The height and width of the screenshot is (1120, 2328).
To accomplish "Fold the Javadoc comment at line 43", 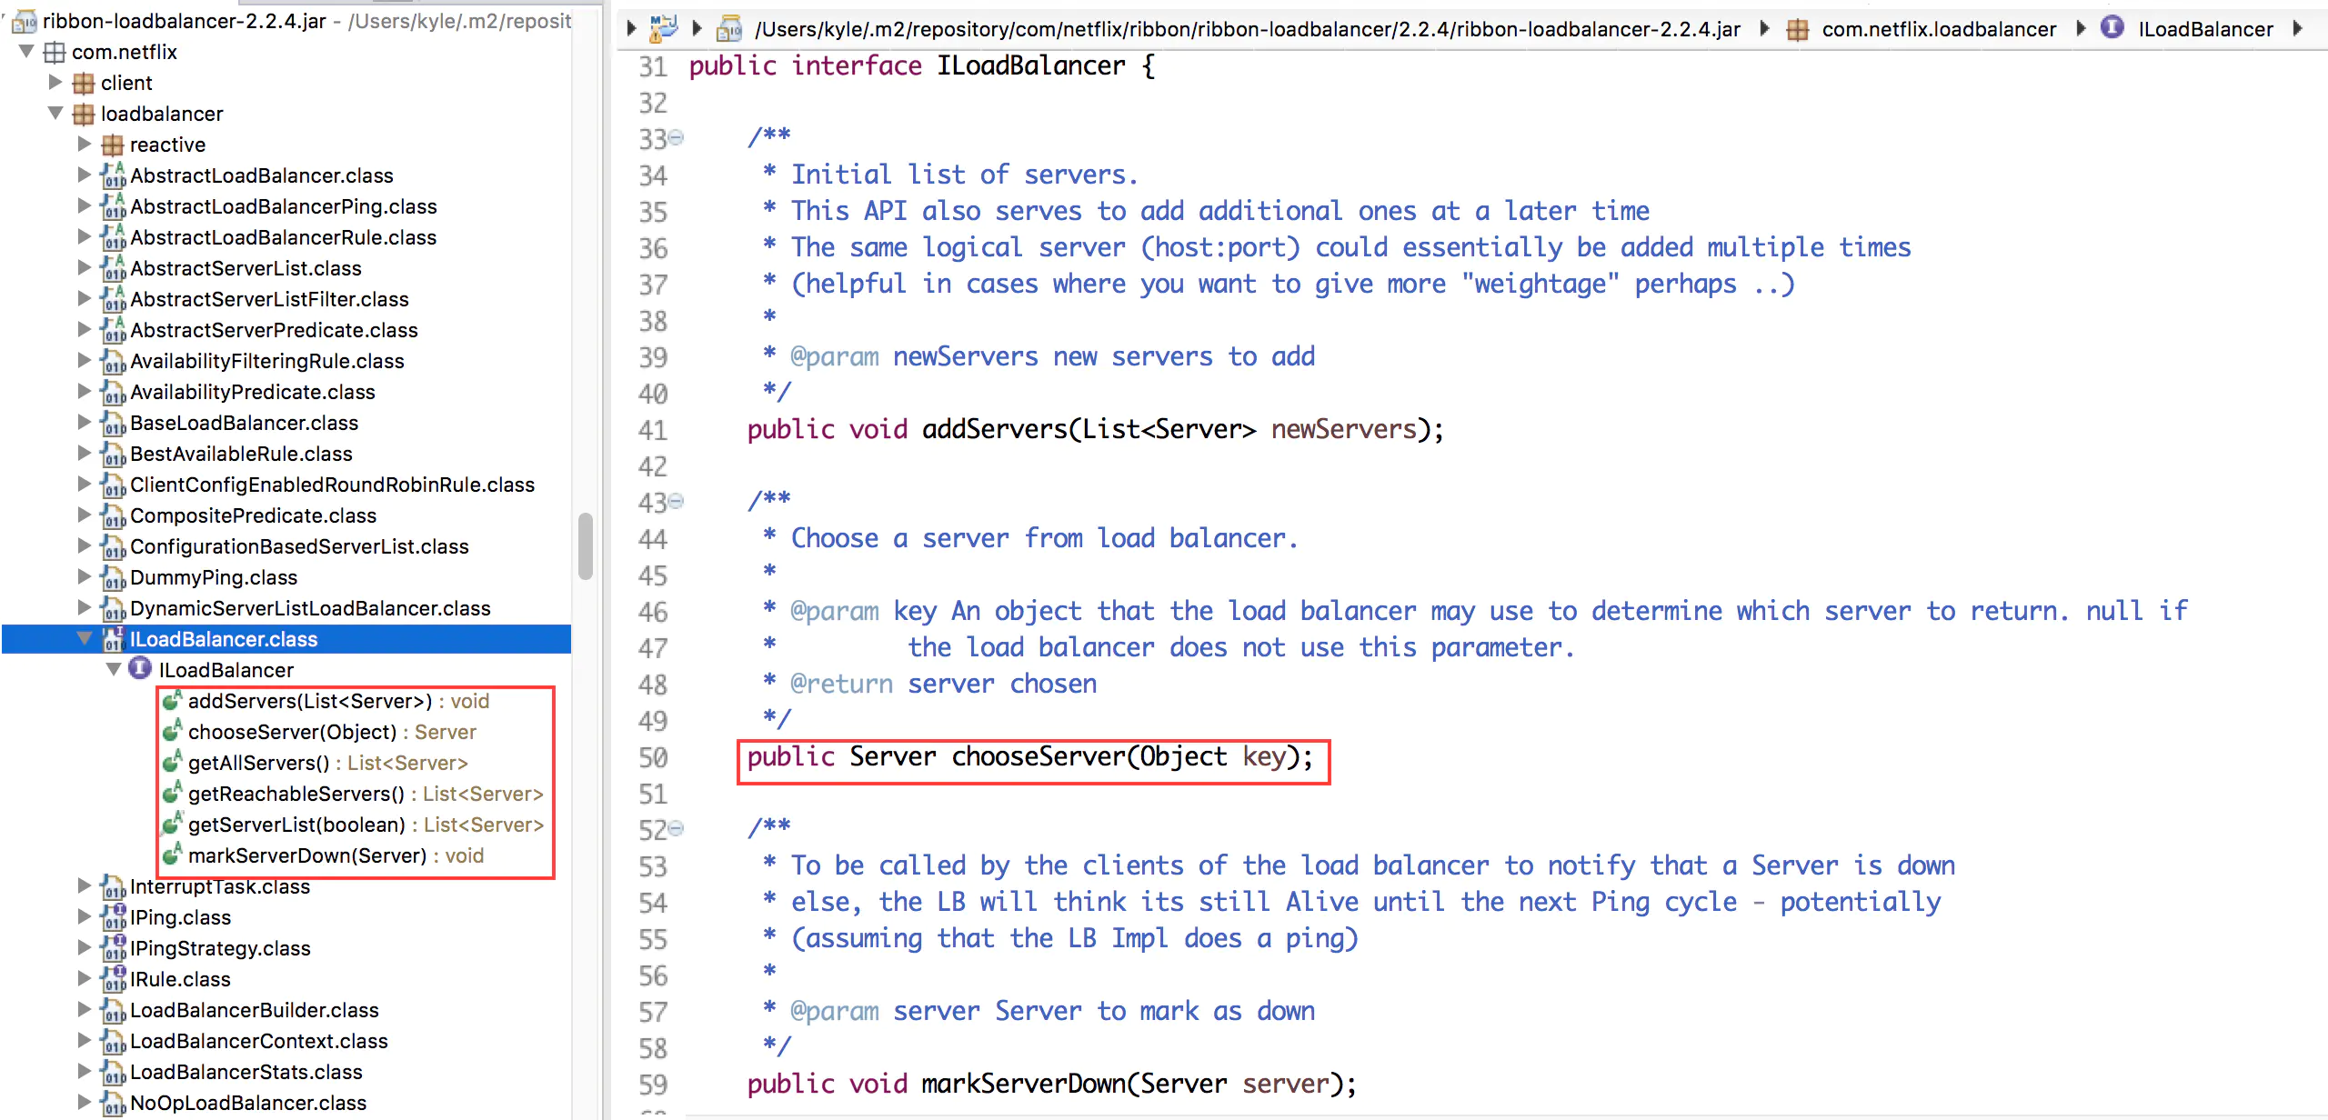I will click(x=676, y=502).
